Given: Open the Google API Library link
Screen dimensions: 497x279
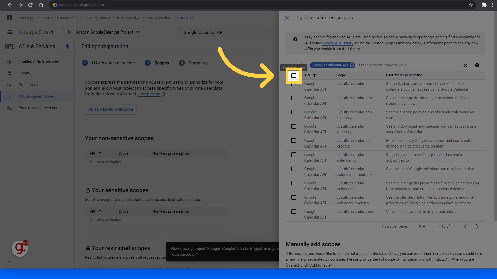Looking at the screenshot, I should coord(338,43).
